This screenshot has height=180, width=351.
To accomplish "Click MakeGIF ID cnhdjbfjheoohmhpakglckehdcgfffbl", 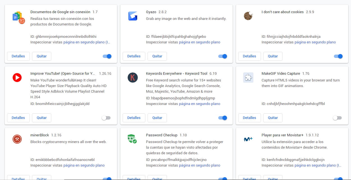I will click(293, 104).
